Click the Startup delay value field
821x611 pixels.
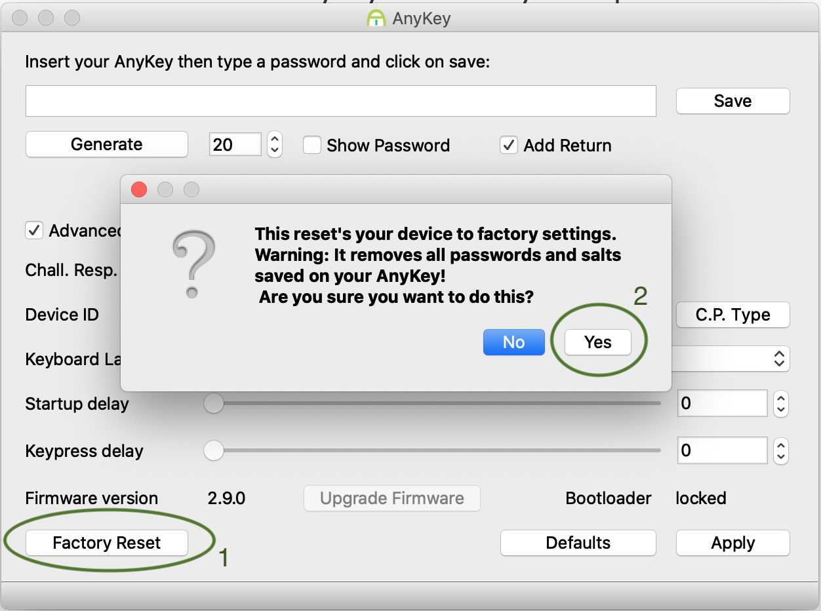click(723, 403)
